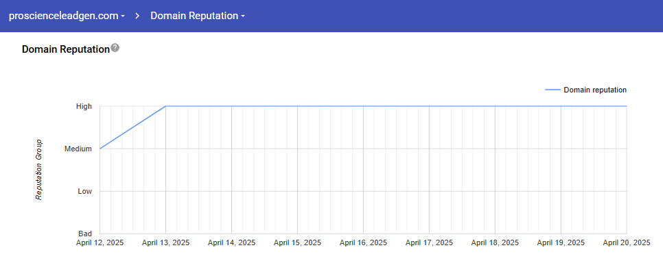
Task: Click the April 15, 2025 axis label
Action: (x=297, y=242)
